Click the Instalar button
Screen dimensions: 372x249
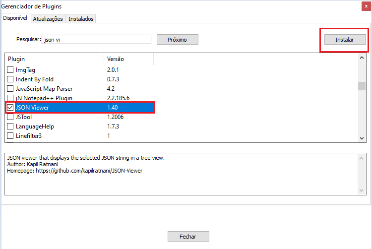pyautogui.click(x=345, y=40)
